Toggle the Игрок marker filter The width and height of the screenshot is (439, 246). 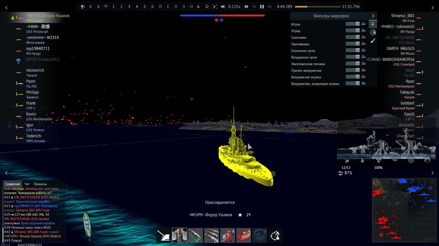point(353,24)
